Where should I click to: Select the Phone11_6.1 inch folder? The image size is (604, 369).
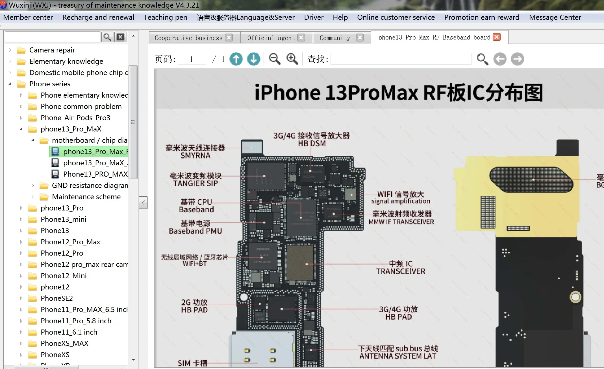[69, 332]
